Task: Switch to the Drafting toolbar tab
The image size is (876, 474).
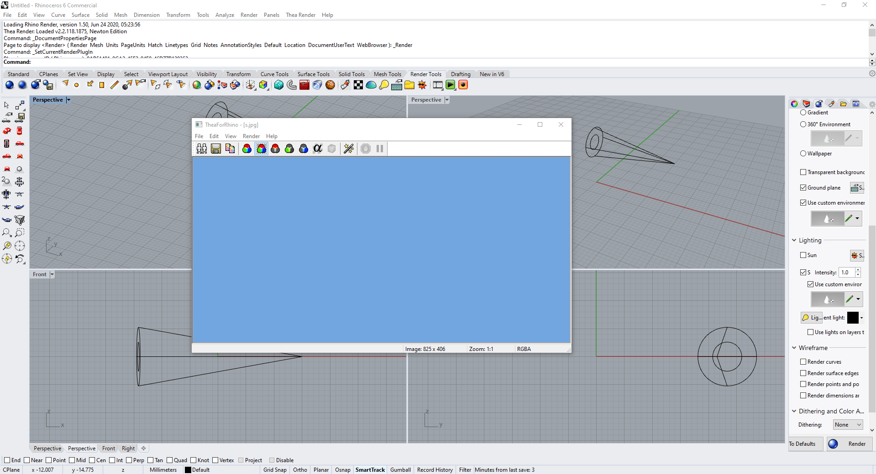Action: pyautogui.click(x=461, y=74)
